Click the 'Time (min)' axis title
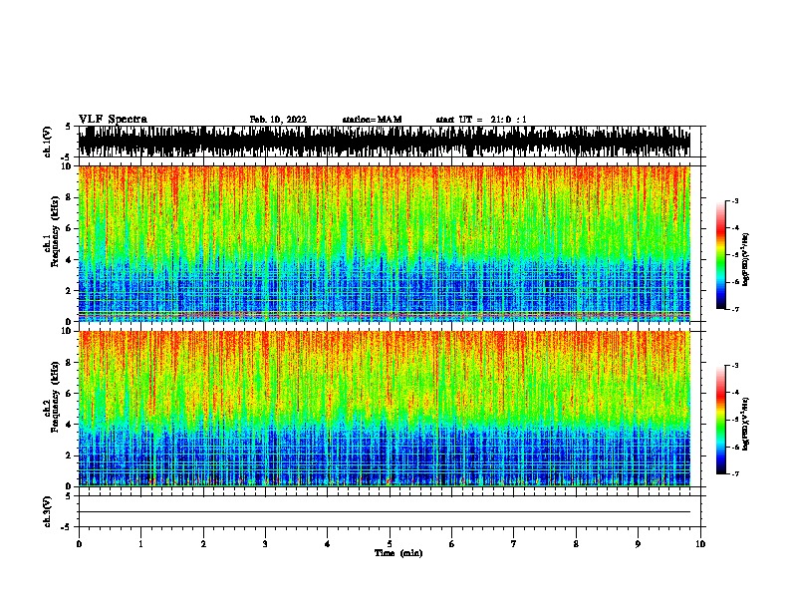 pos(398,553)
